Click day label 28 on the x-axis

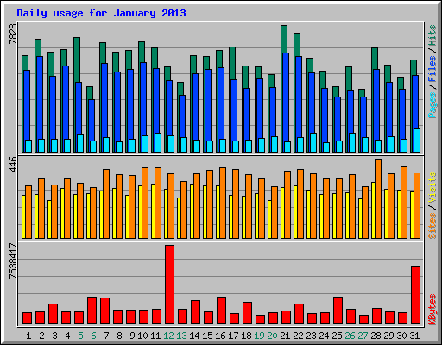[x=376, y=336]
